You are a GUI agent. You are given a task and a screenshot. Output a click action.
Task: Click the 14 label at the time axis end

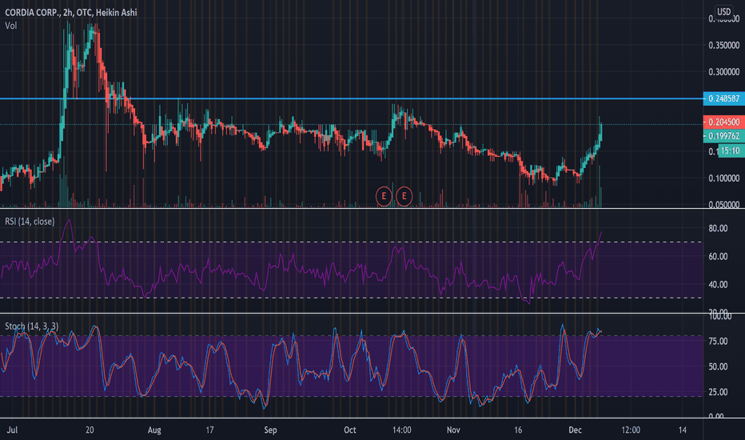683,430
